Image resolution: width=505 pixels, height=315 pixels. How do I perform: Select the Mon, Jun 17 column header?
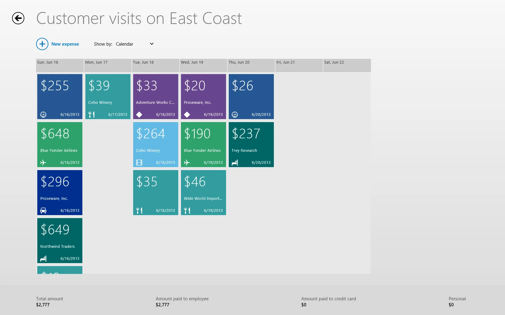coord(108,65)
